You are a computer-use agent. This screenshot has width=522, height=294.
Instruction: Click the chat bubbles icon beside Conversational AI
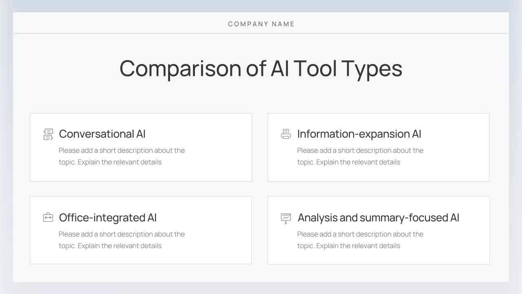pos(48,134)
